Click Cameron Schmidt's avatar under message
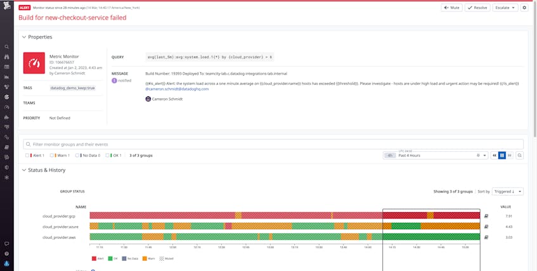This screenshot has height=271, width=537. coord(148,99)
